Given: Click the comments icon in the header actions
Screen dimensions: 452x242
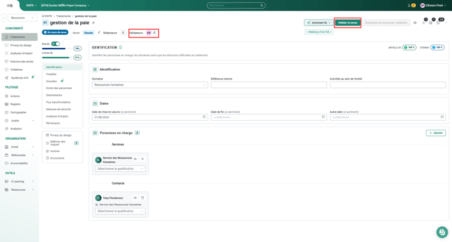Looking at the screenshot, I should tap(431, 22).
